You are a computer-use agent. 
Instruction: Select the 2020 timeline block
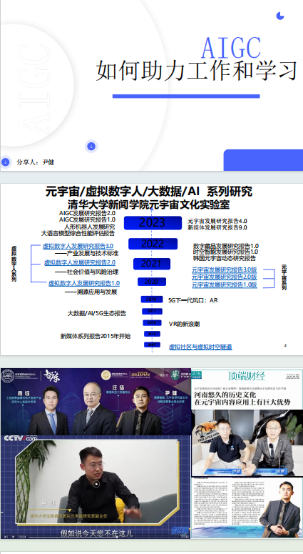coord(151,282)
